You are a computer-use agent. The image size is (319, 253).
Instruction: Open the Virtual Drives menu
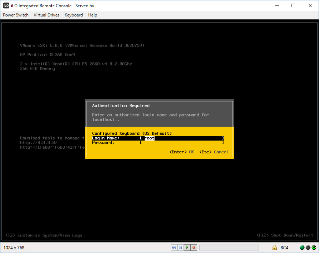(47, 15)
